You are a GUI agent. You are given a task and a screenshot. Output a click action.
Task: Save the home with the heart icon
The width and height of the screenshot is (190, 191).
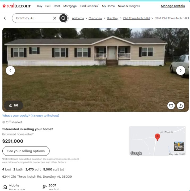click(x=171, y=106)
